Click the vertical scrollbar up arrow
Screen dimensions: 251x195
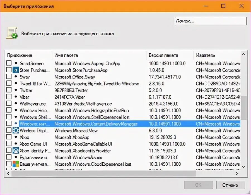click(x=244, y=54)
